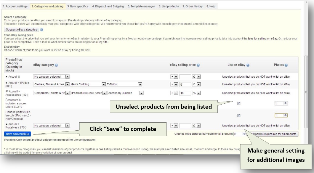Follow the eBay site link

point(102,42)
